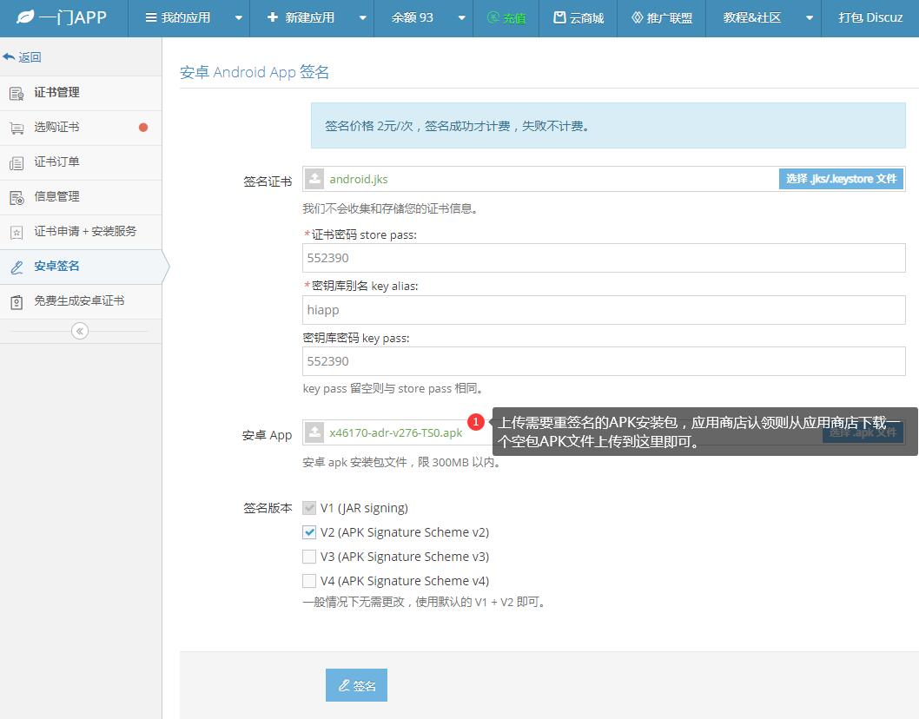Click the 安卓签名 pen icon in sidebar
Viewport: 919px width, 719px height.
(17, 267)
